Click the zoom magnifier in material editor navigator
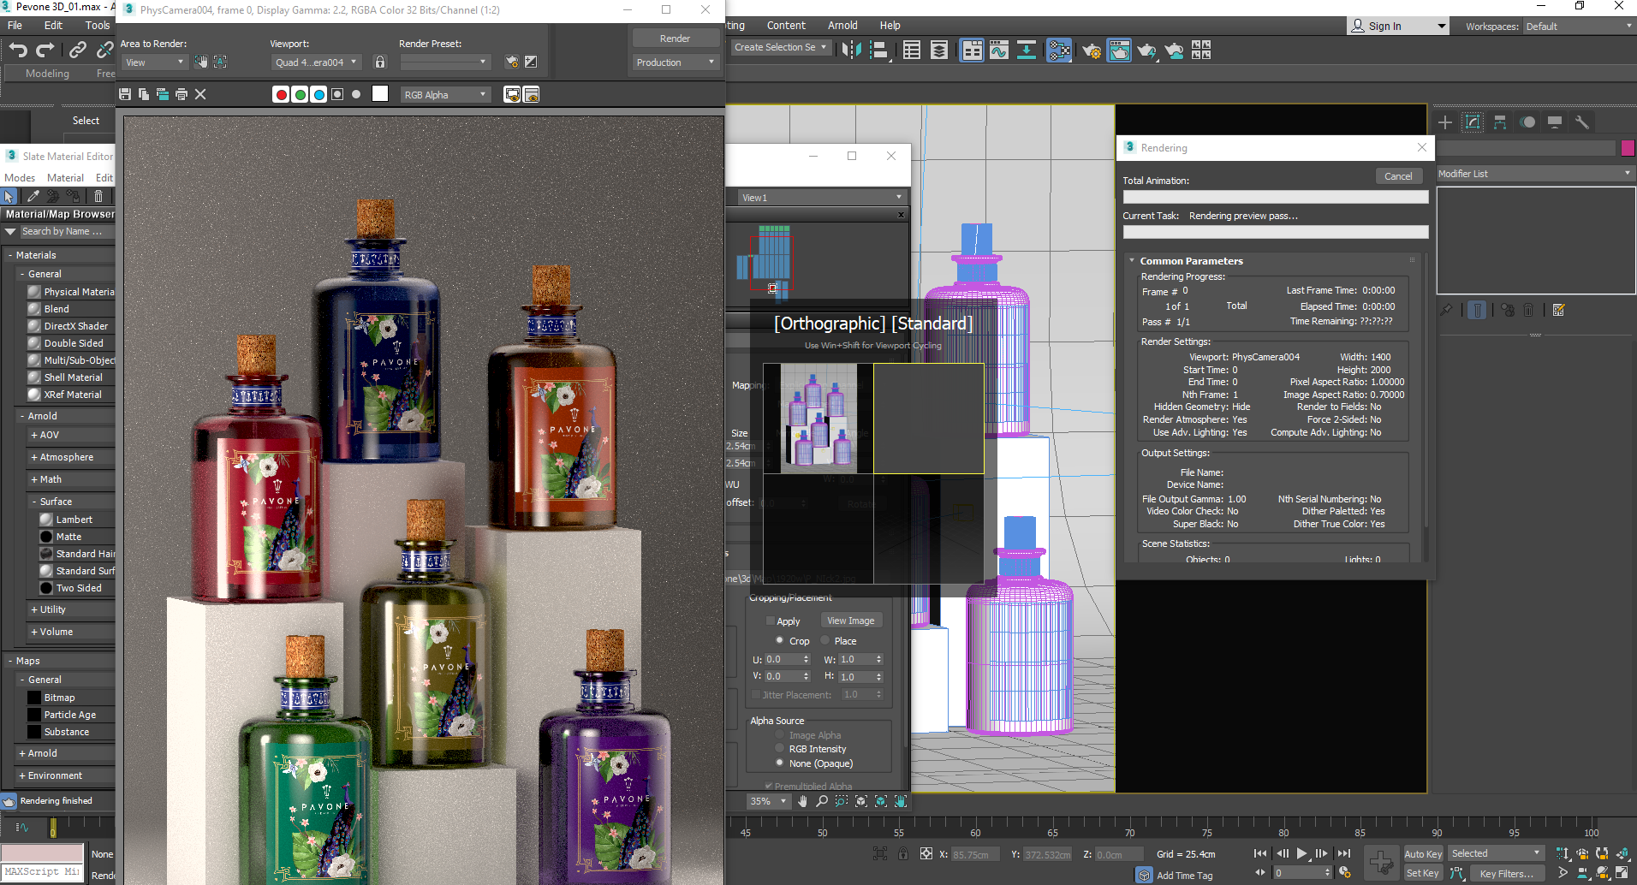 coord(822,801)
